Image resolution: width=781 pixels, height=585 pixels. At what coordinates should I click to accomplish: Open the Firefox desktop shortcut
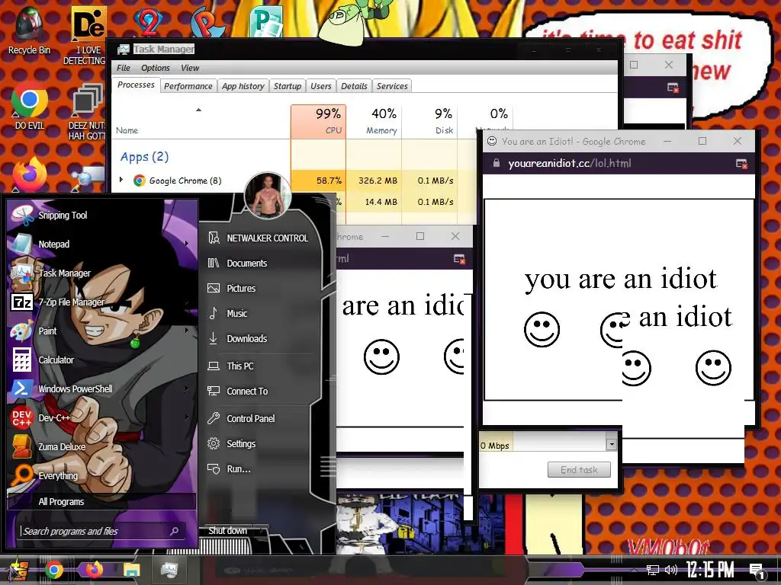[x=30, y=174]
